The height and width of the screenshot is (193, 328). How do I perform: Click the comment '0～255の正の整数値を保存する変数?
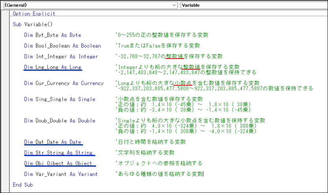[162, 35]
